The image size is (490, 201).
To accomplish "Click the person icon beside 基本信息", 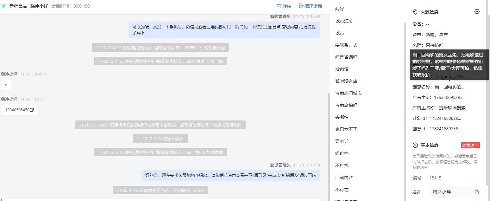I will tap(415, 145).
